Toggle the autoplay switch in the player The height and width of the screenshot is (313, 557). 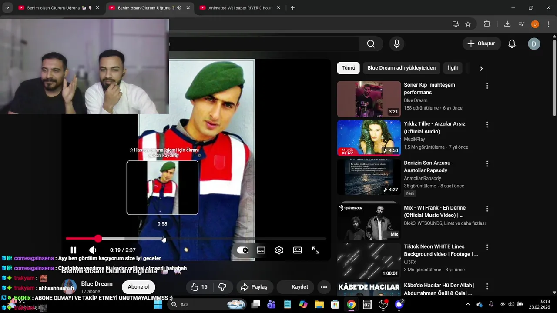242,250
